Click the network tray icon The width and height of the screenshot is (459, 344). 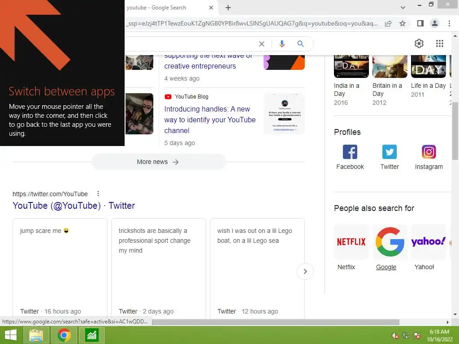click(406, 335)
